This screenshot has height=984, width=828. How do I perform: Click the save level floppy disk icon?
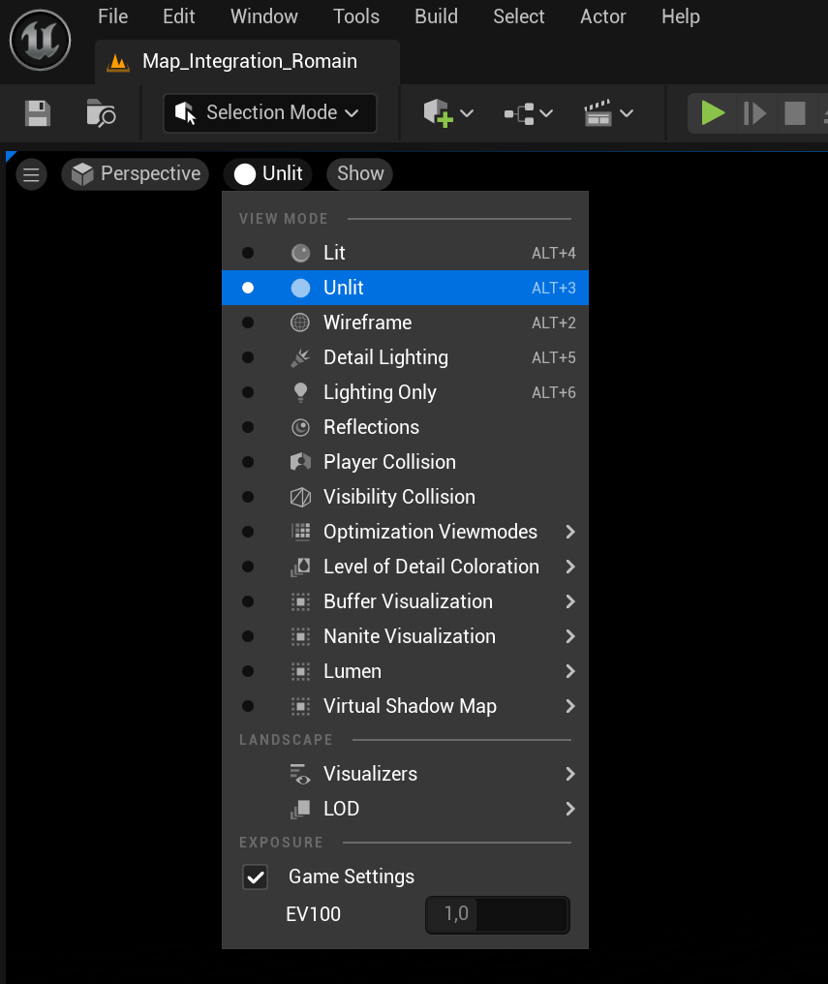click(x=38, y=113)
